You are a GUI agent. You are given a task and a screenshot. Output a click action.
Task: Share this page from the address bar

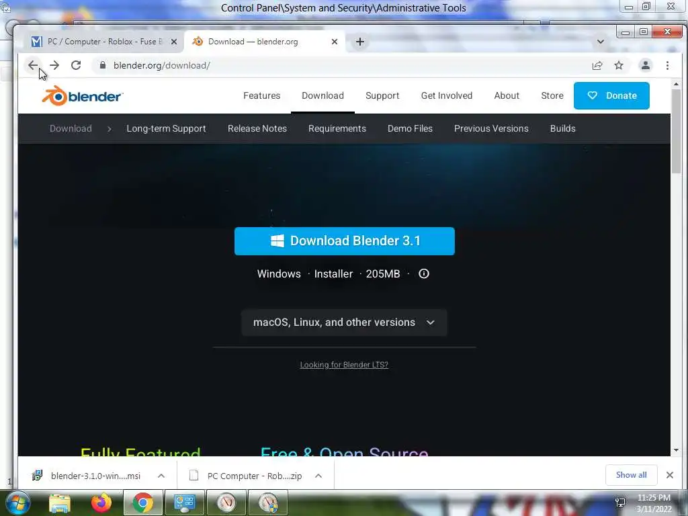click(x=597, y=65)
